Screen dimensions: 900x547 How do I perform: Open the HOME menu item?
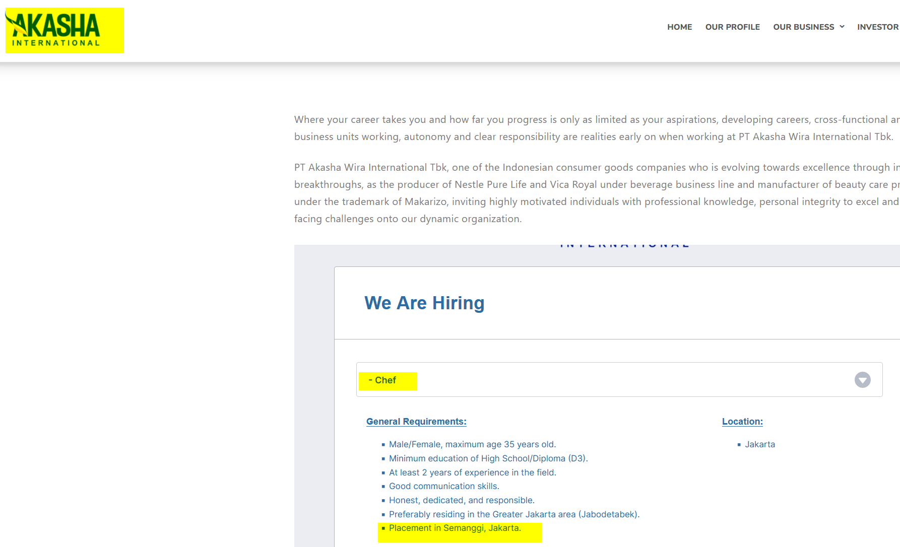(x=679, y=27)
